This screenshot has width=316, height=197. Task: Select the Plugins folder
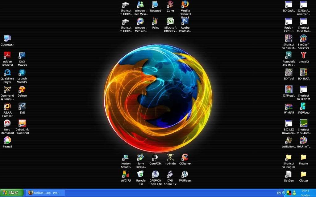click(304, 157)
